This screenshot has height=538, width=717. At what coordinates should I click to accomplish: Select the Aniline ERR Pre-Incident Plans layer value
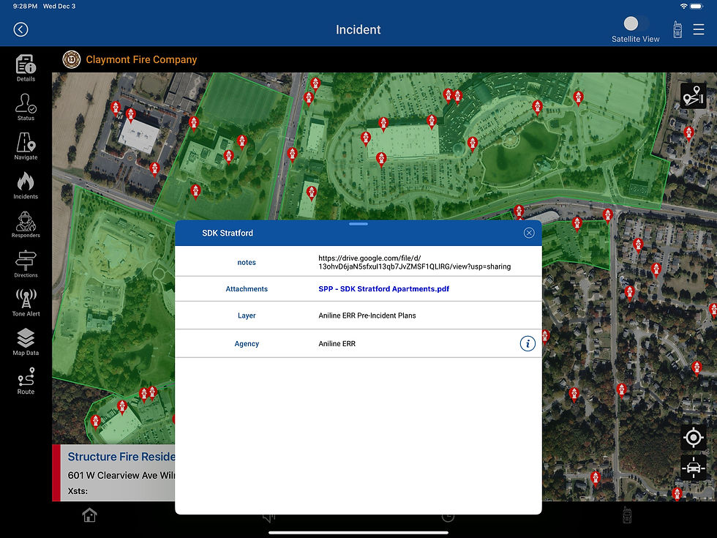click(367, 315)
